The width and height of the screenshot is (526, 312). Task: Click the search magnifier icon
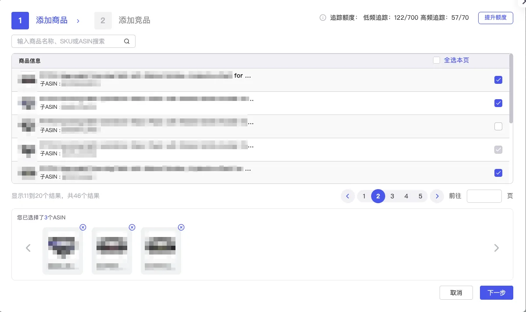click(127, 41)
